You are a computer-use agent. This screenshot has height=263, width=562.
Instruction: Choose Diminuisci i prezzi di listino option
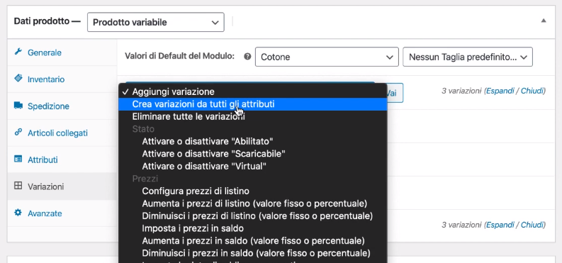click(253, 216)
